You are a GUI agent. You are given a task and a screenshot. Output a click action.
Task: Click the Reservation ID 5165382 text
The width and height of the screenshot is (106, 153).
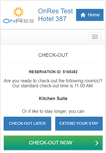point(53,72)
